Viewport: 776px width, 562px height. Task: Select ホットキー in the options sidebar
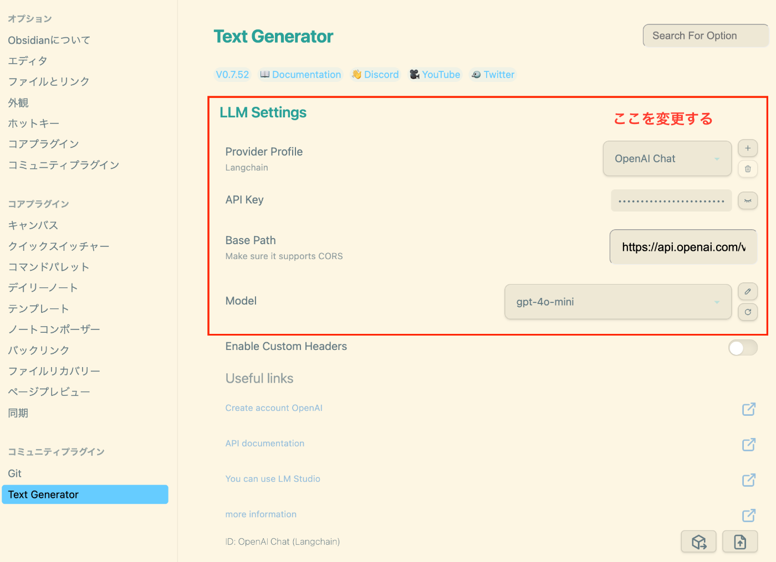pos(34,123)
